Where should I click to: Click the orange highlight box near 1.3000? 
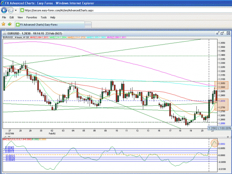tap(221, 85)
